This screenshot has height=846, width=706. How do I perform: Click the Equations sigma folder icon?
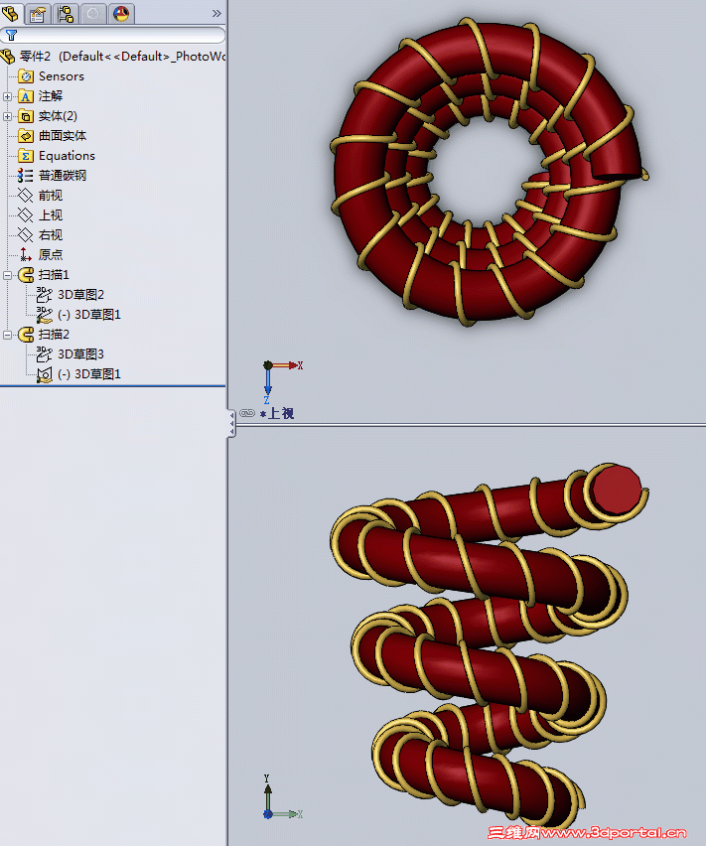point(26,156)
